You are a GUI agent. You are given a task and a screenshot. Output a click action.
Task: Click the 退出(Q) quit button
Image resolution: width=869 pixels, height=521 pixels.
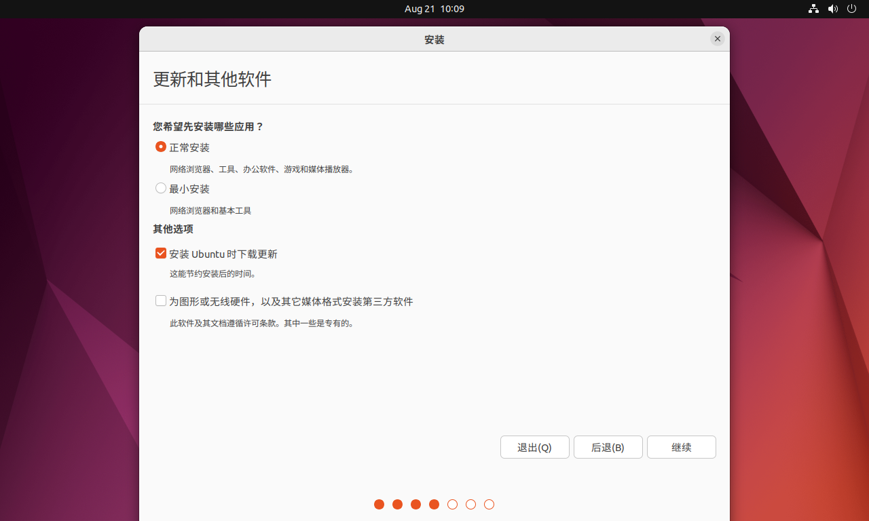[x=534, y=446]
